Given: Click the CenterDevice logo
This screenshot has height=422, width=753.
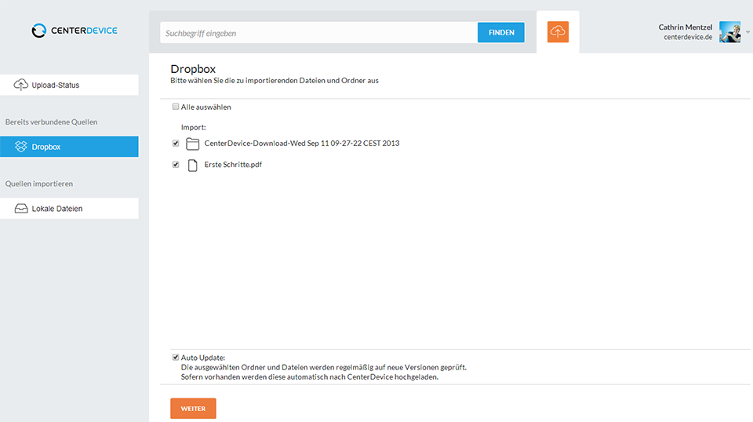Looking at the screenshot, I should (x=75, y=31).
